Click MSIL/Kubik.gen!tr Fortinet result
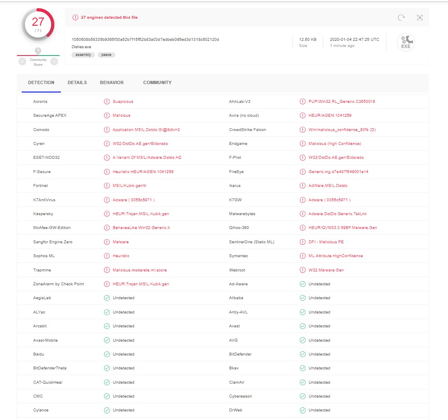The height and width of the screenshot is (420, 448). (x=130, y=185)
